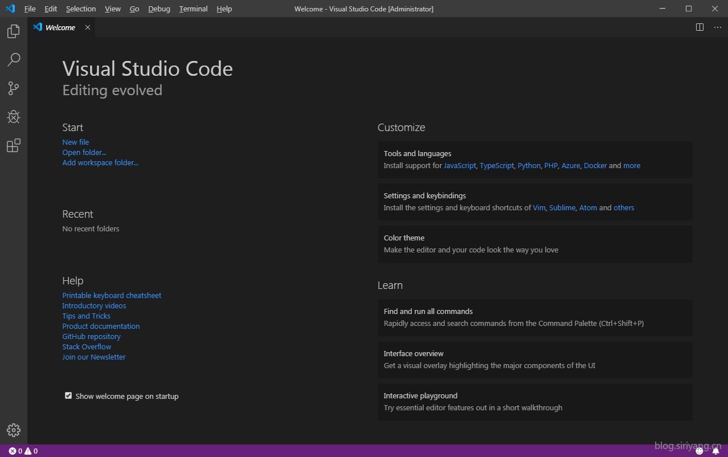Open the Debug view icon
The image size is (728, 457).
coord(14,117)
